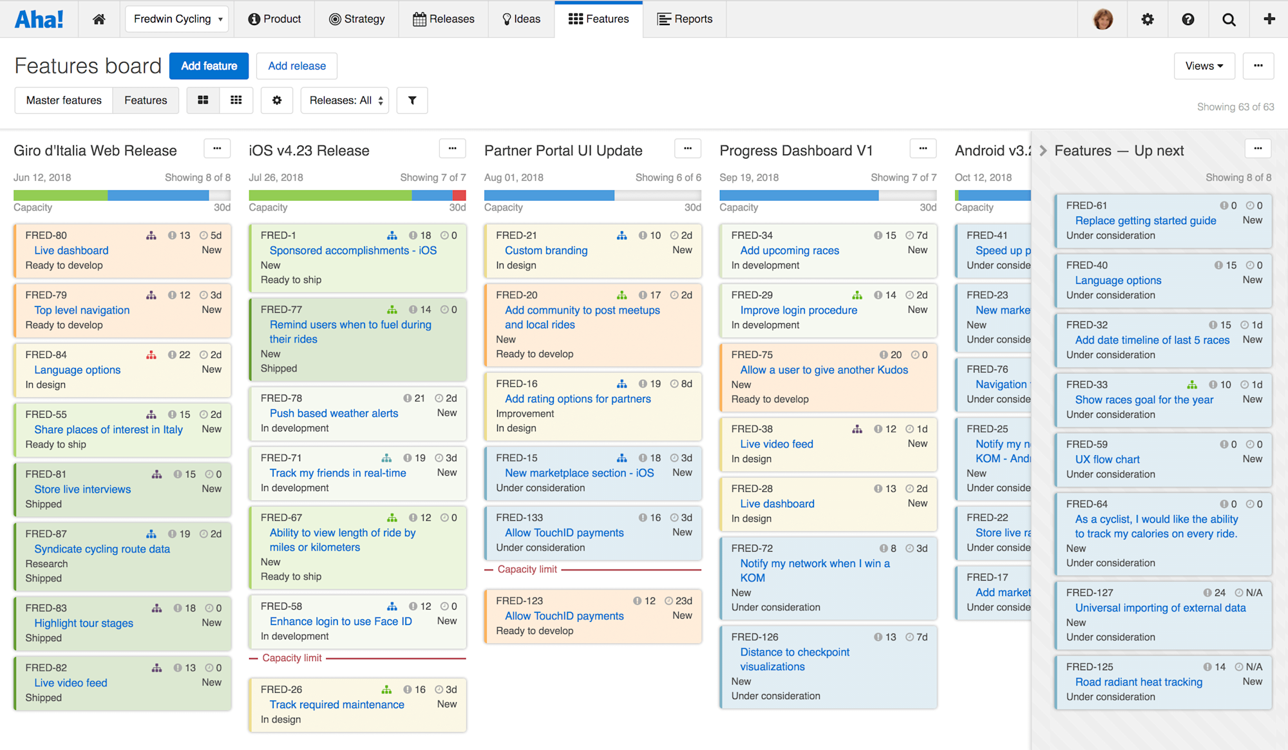
Task: Open Fredwin Cycling workspace dropdown
Action: pyautogui.click(x=177, y=19)
